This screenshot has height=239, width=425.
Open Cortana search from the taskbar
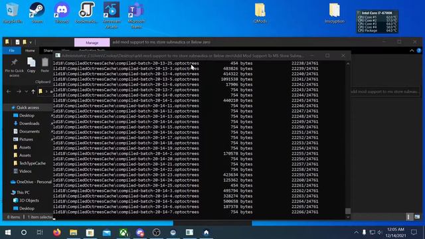pyautogui.click(x=24, y=232)
